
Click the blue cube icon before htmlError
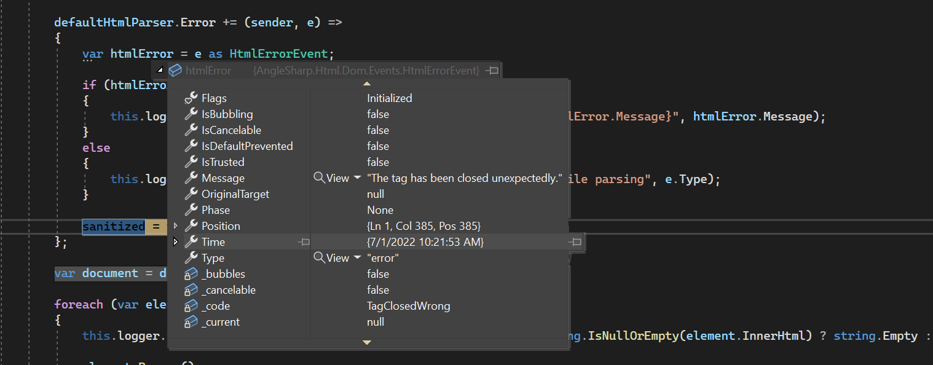176,70
